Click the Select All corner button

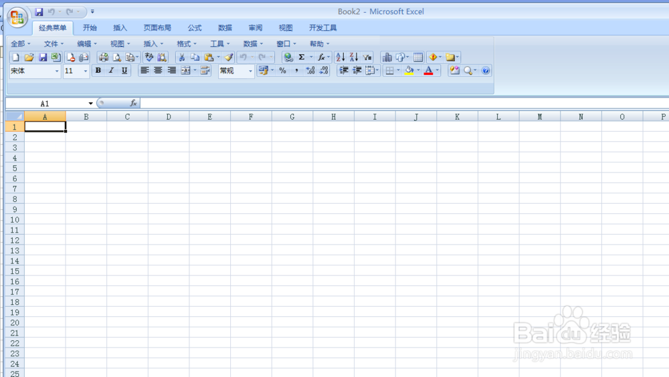click(x=15, y=116)
